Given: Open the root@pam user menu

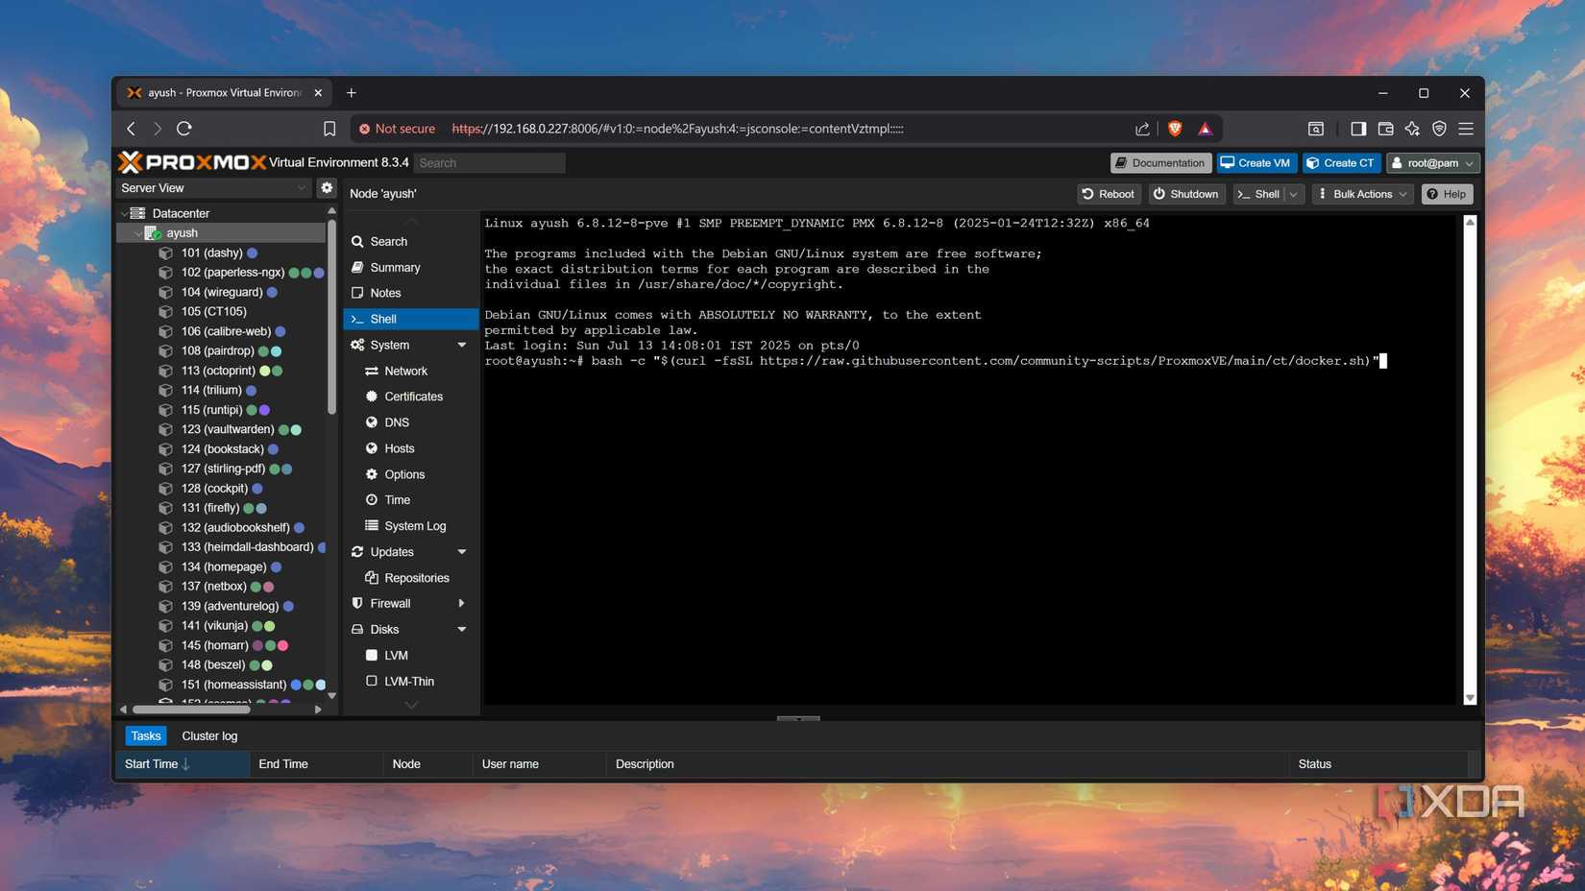Looking at the screenshot, I should [x=1432, y=163].
